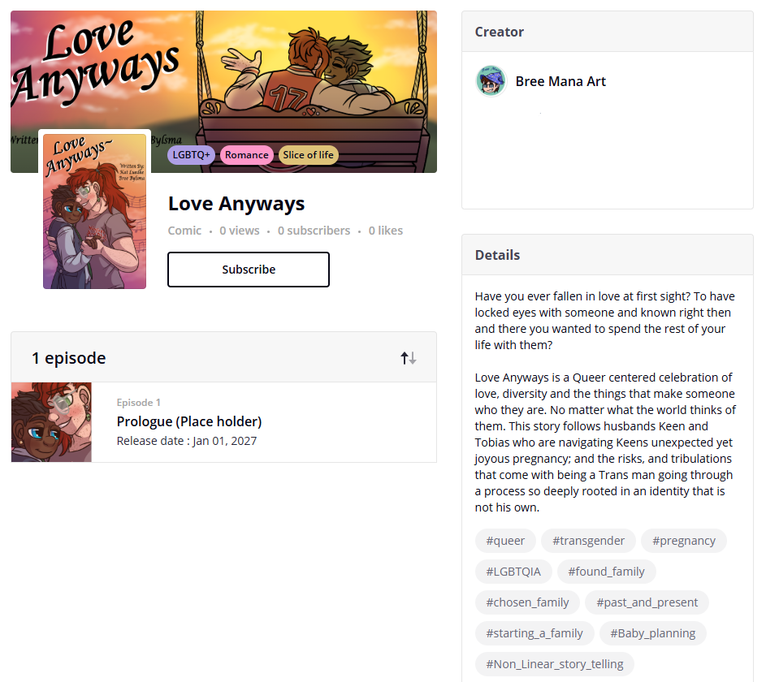This screenshot has height=682, width=766.
Task: Open Prologue (Place holder) episode
Action: pyautogui.click(x=189, y=421)
